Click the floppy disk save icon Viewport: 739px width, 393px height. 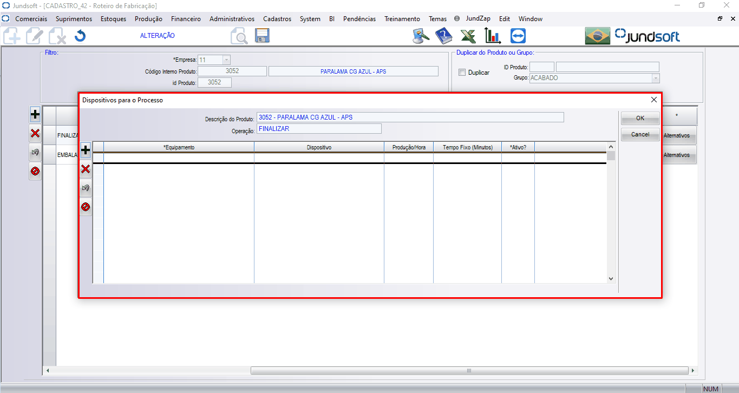point(262,36)
